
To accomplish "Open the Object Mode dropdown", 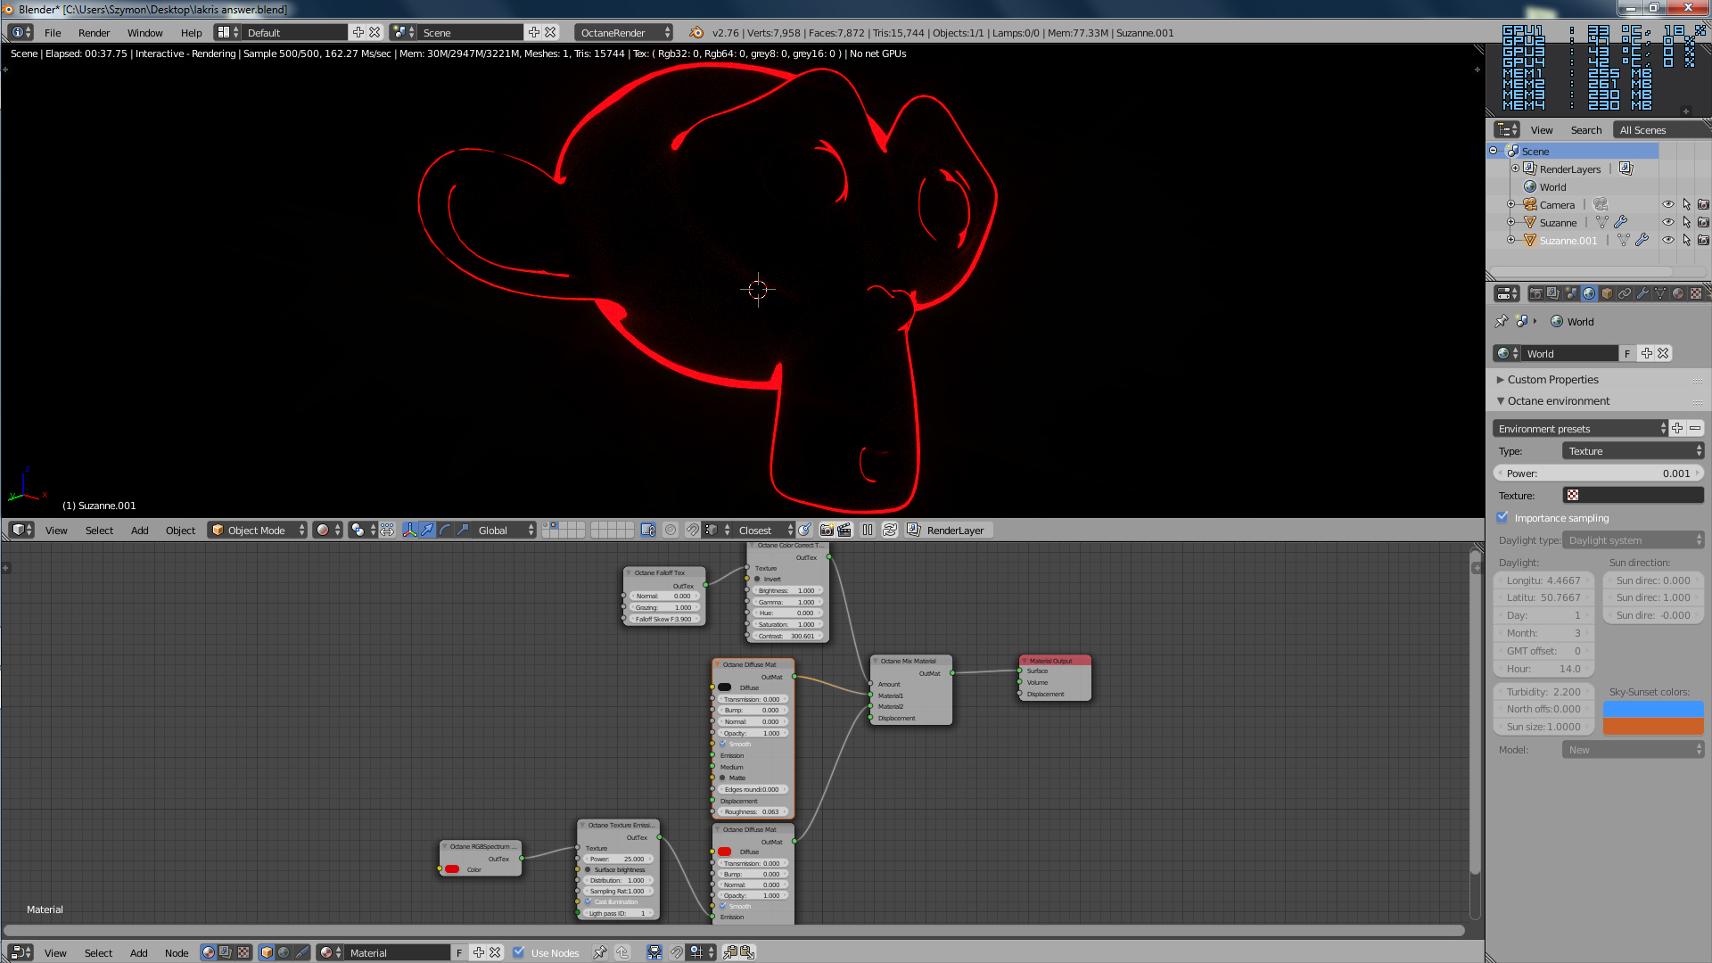I will click(257, 531).
